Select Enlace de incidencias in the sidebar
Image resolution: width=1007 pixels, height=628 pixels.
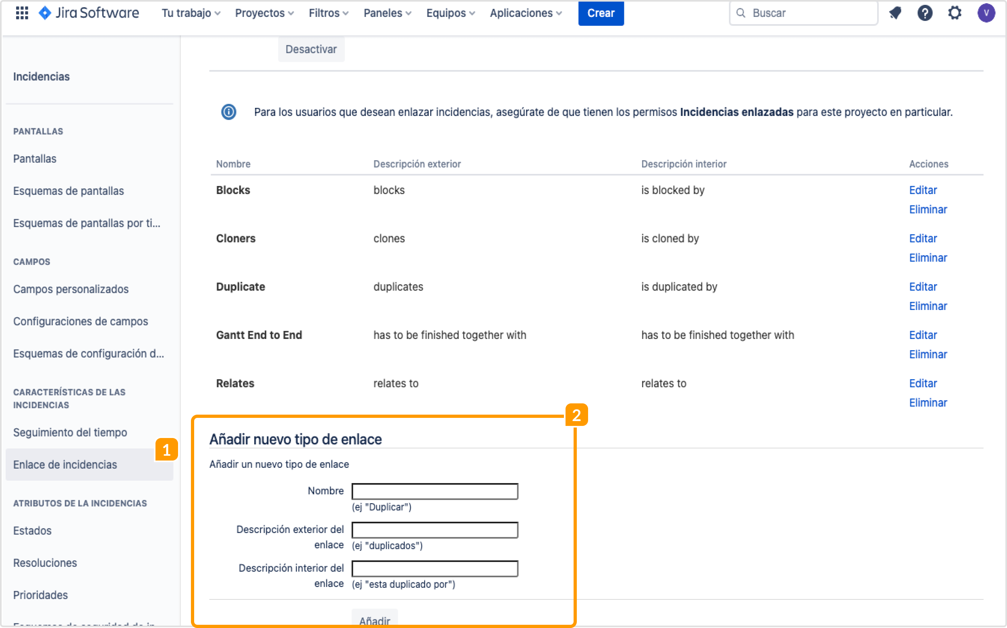click(65, 464)
